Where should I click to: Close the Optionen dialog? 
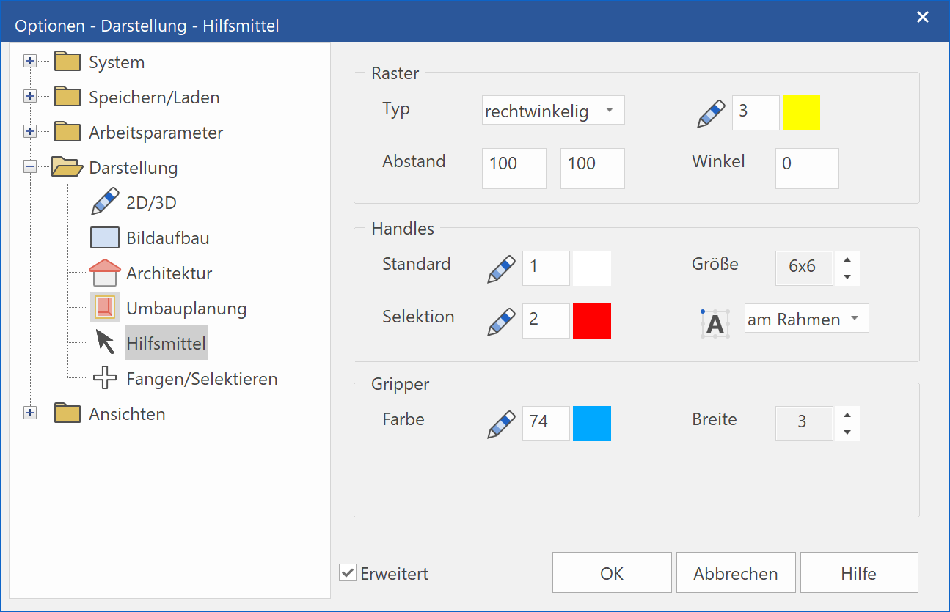click(x=923, y=17)
